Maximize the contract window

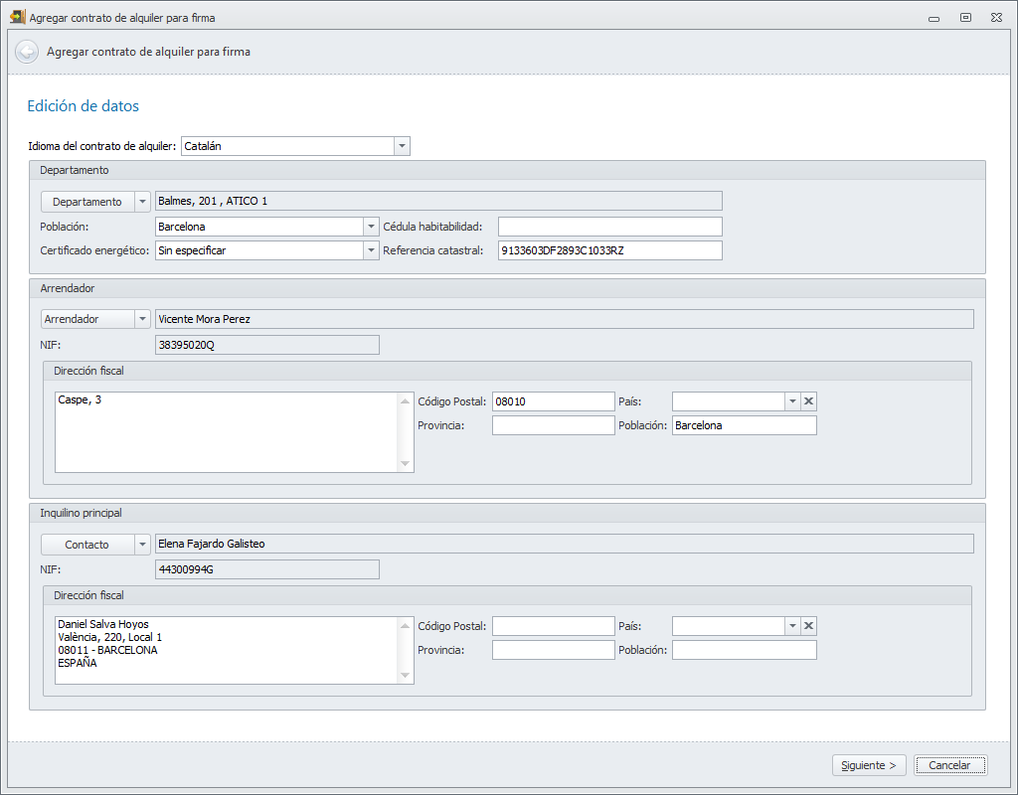pyautogui.click(x=965, y=18)
